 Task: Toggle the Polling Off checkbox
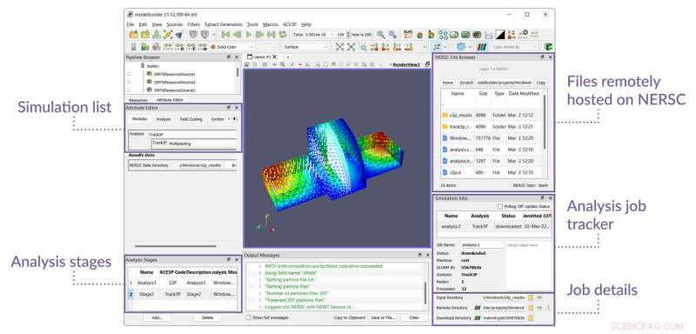pyautogui.click(x=500, y=206)
